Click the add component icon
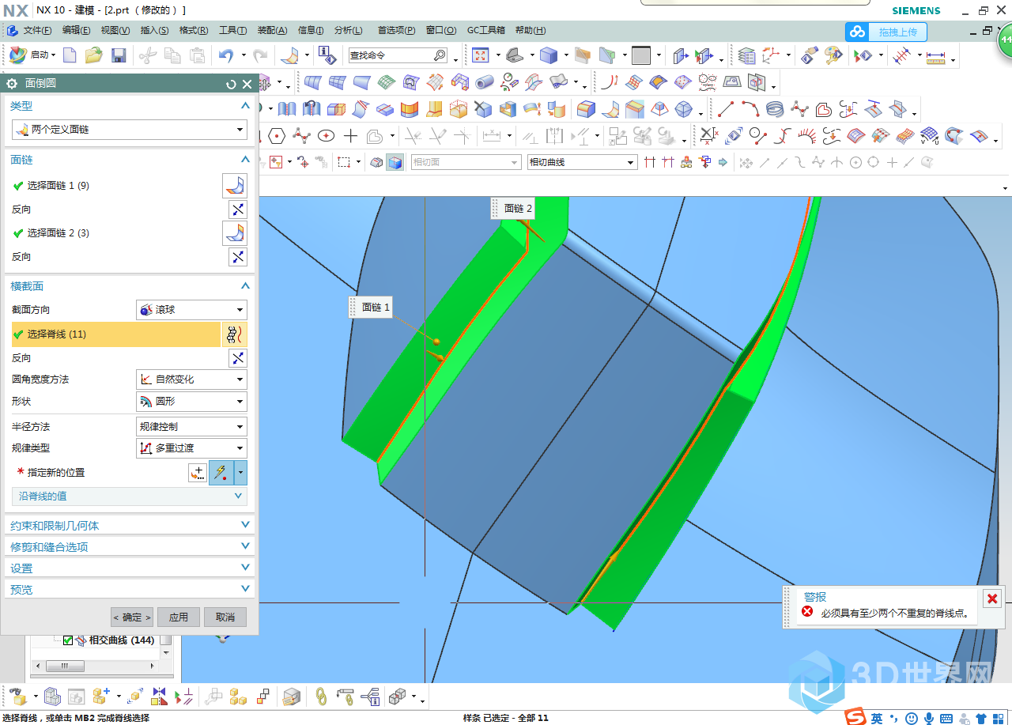The height and width of the screenshot is (725, 1012). pos(100,697)
